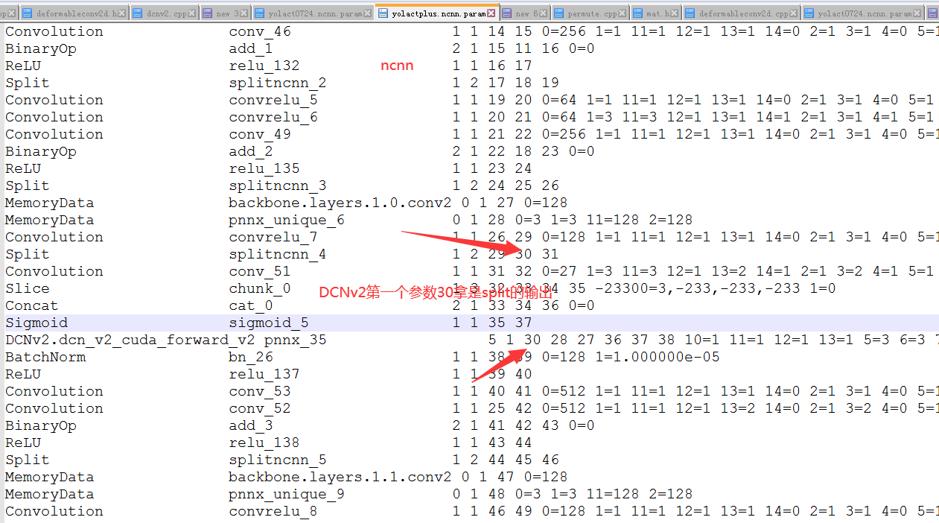The height and width of the screenshot is (523, 939).
Task: Click the pnnx_unique_6 entry
Action: click(x=287, y=220)
